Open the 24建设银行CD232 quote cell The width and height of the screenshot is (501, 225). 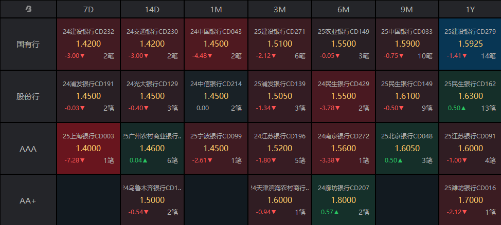(88, 44)
